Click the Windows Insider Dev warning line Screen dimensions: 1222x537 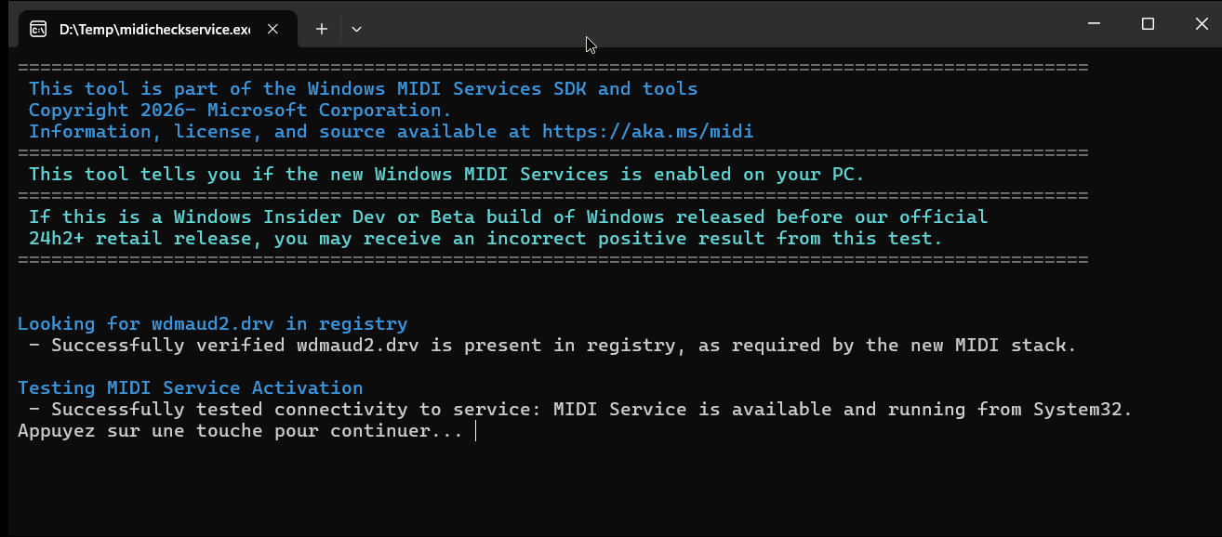(x=507, y=216)
